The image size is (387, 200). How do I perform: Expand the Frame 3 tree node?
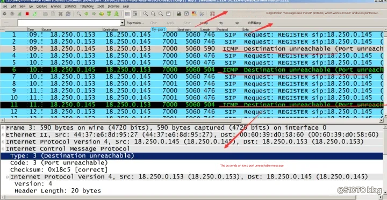tap(3, 127)
